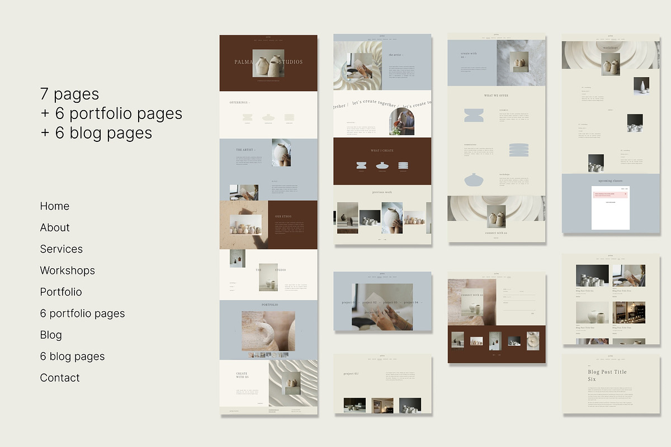Click the PALMA STUDIOS hero vase image

[268, 63]
